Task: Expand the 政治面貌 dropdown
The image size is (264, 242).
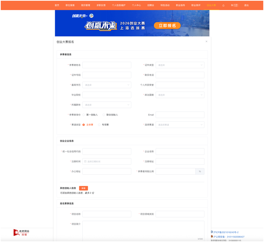Action: 180,95
